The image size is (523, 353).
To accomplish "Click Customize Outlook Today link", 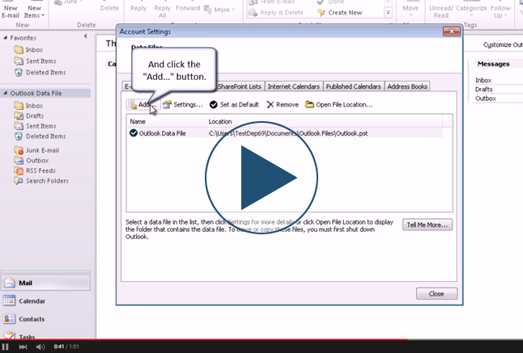I will pos(503,44).
